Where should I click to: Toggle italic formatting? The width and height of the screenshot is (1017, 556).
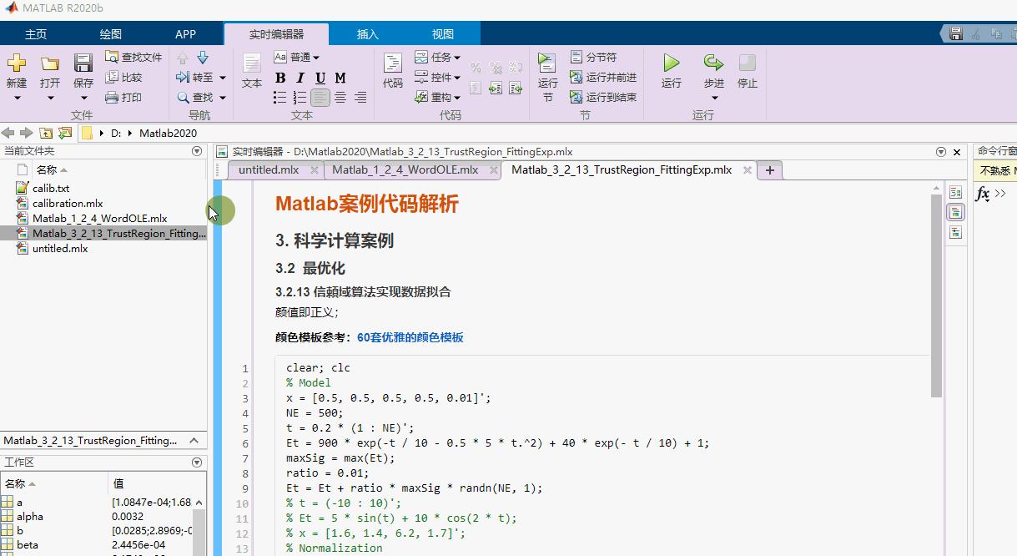click(300, 77)
